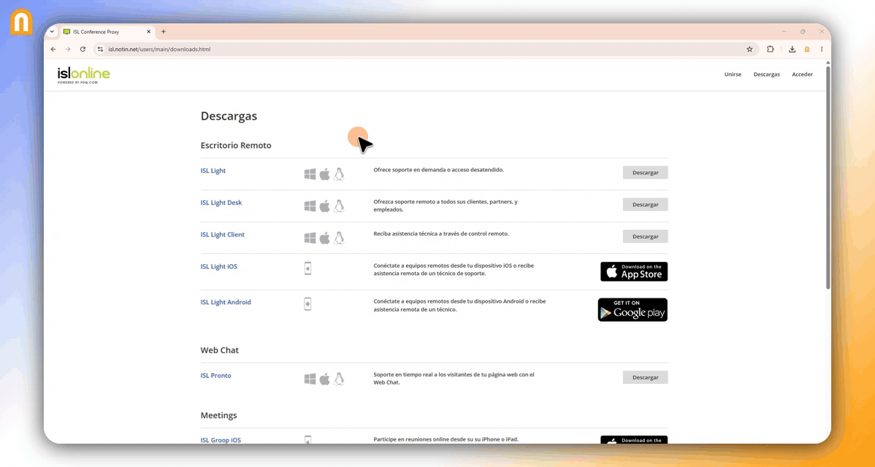Open the browser extensions puzzle icon
The height and width of the screenshot is (467, 875).
(x=770, y=49)
